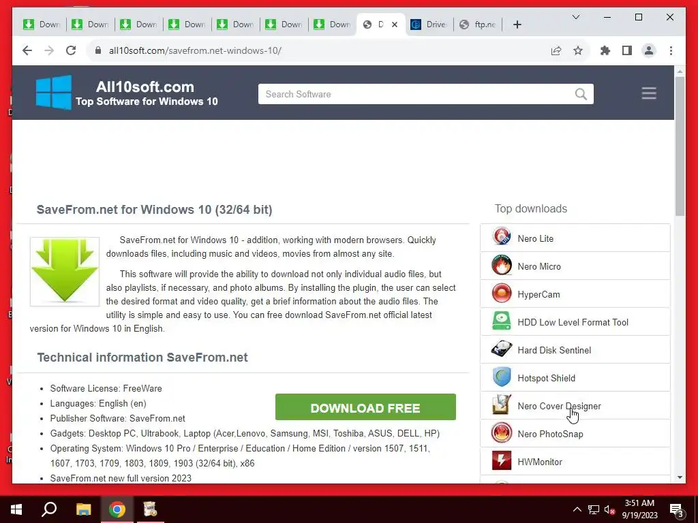Viewport: 698px width, 523px height.
Task: Click the HyperCam red icon
Action: click(x=501, y=294)
